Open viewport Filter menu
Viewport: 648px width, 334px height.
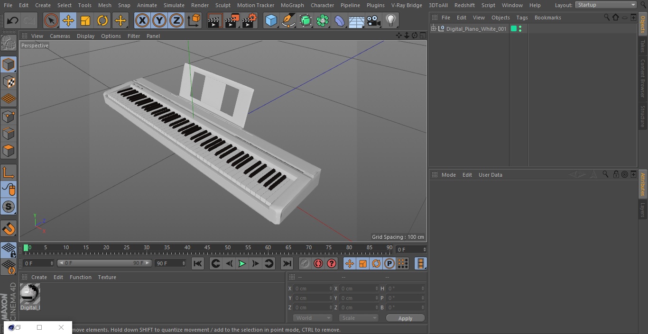coord(134,36)
